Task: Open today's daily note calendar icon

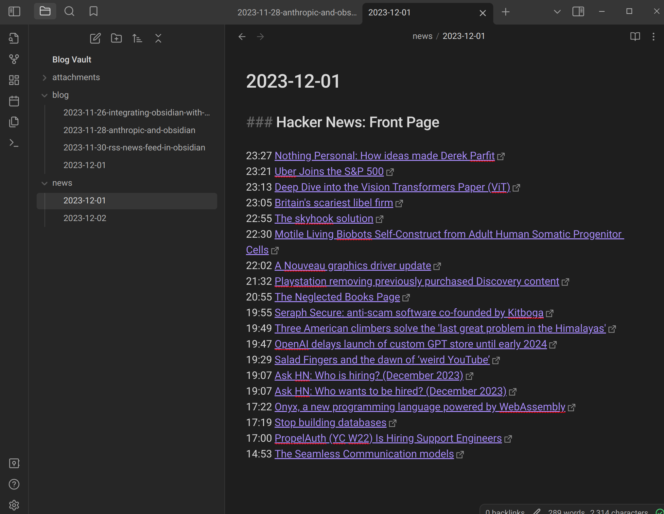Action: (x=14, y=101)
